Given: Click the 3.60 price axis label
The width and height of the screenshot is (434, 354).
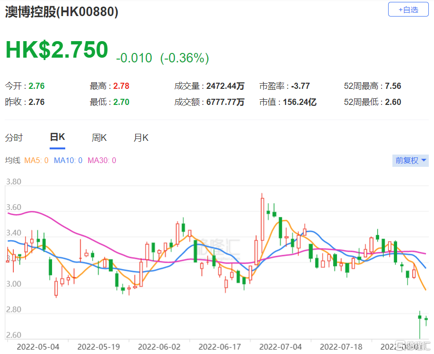Looking at the screenshot, I should click(x=14, y=207).
